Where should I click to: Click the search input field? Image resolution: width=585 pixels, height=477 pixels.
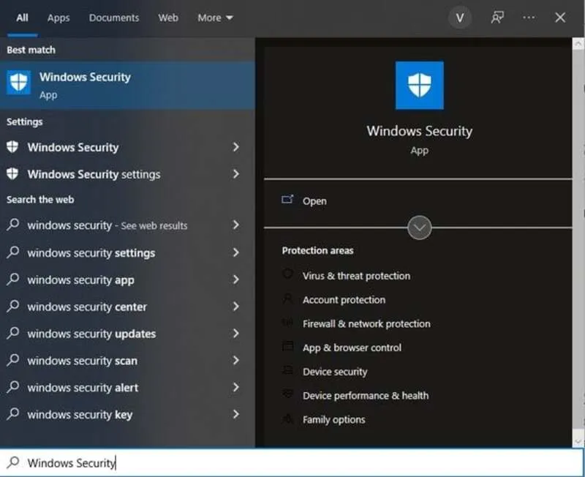(x=292, y=463)
